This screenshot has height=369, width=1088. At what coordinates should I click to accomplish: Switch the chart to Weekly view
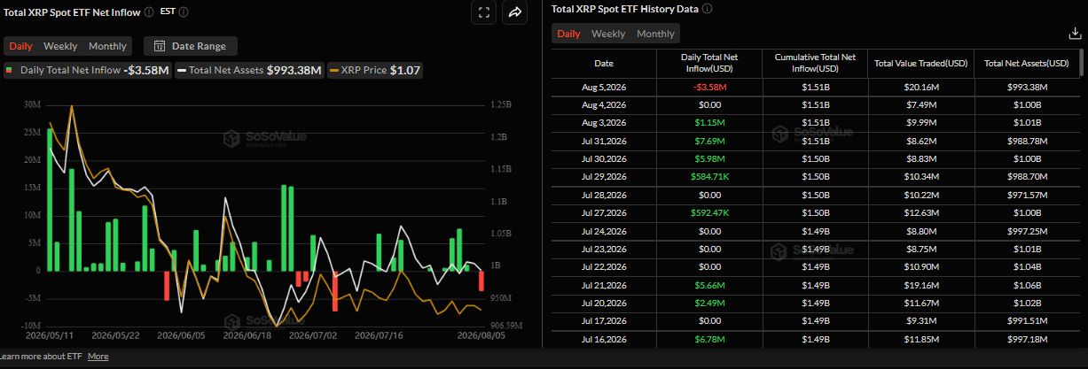point(60,46)
